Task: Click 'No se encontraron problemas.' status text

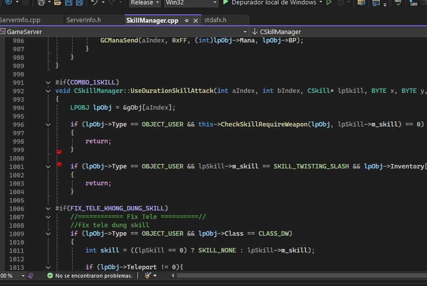Action: point(94,276)
